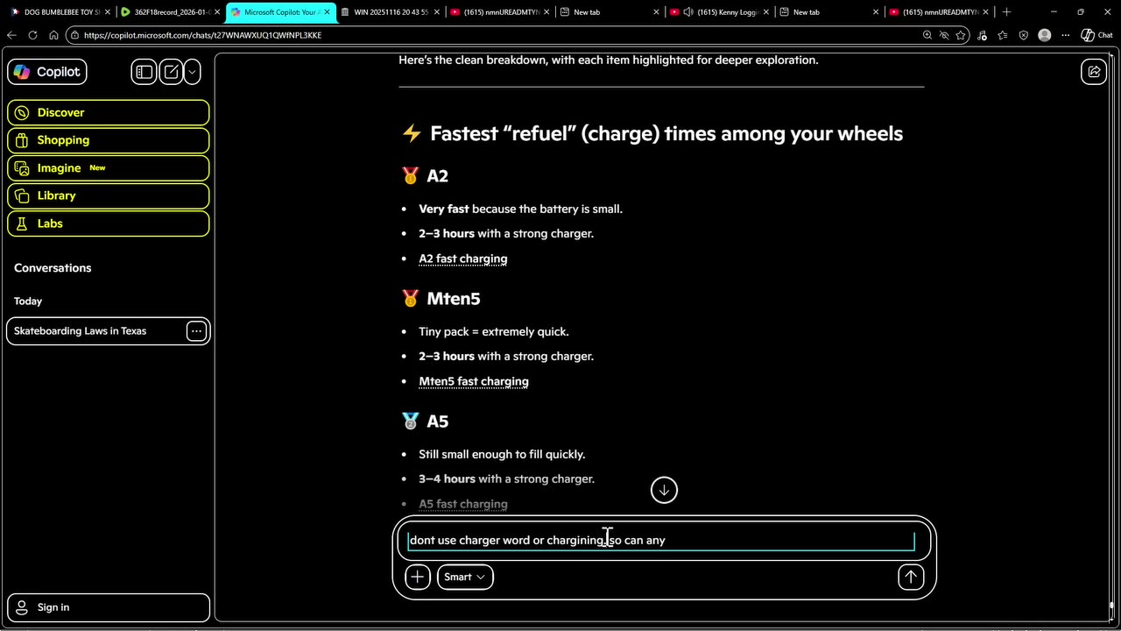
Task: Click the Sign in button
Action: tap(109, 607)
